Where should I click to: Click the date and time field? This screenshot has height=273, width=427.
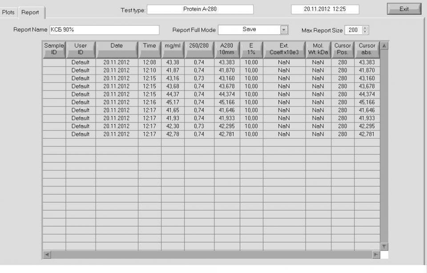[x=325, y=9]
